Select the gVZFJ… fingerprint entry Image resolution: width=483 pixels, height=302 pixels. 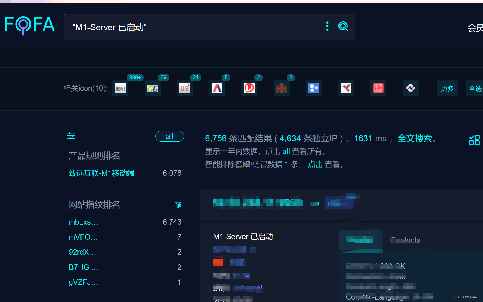point(84,282)
